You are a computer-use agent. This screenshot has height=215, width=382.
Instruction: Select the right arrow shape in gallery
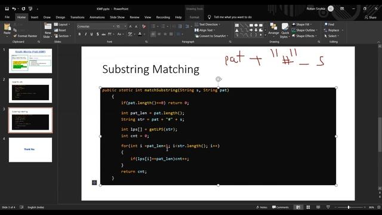coord(251,30)
